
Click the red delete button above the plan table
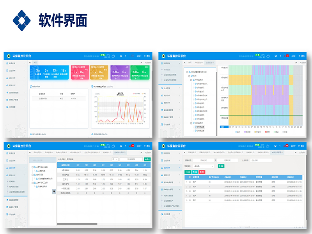[202, 172]
